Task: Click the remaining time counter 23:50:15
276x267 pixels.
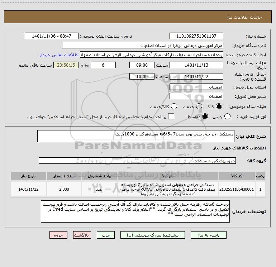Action: (66, 65)
